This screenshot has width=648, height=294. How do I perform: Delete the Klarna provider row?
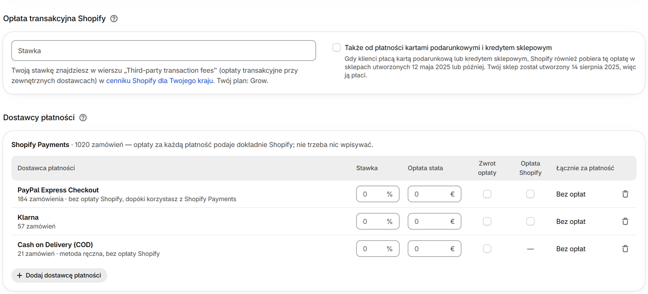pyautogui.click(x=625, y=221)
